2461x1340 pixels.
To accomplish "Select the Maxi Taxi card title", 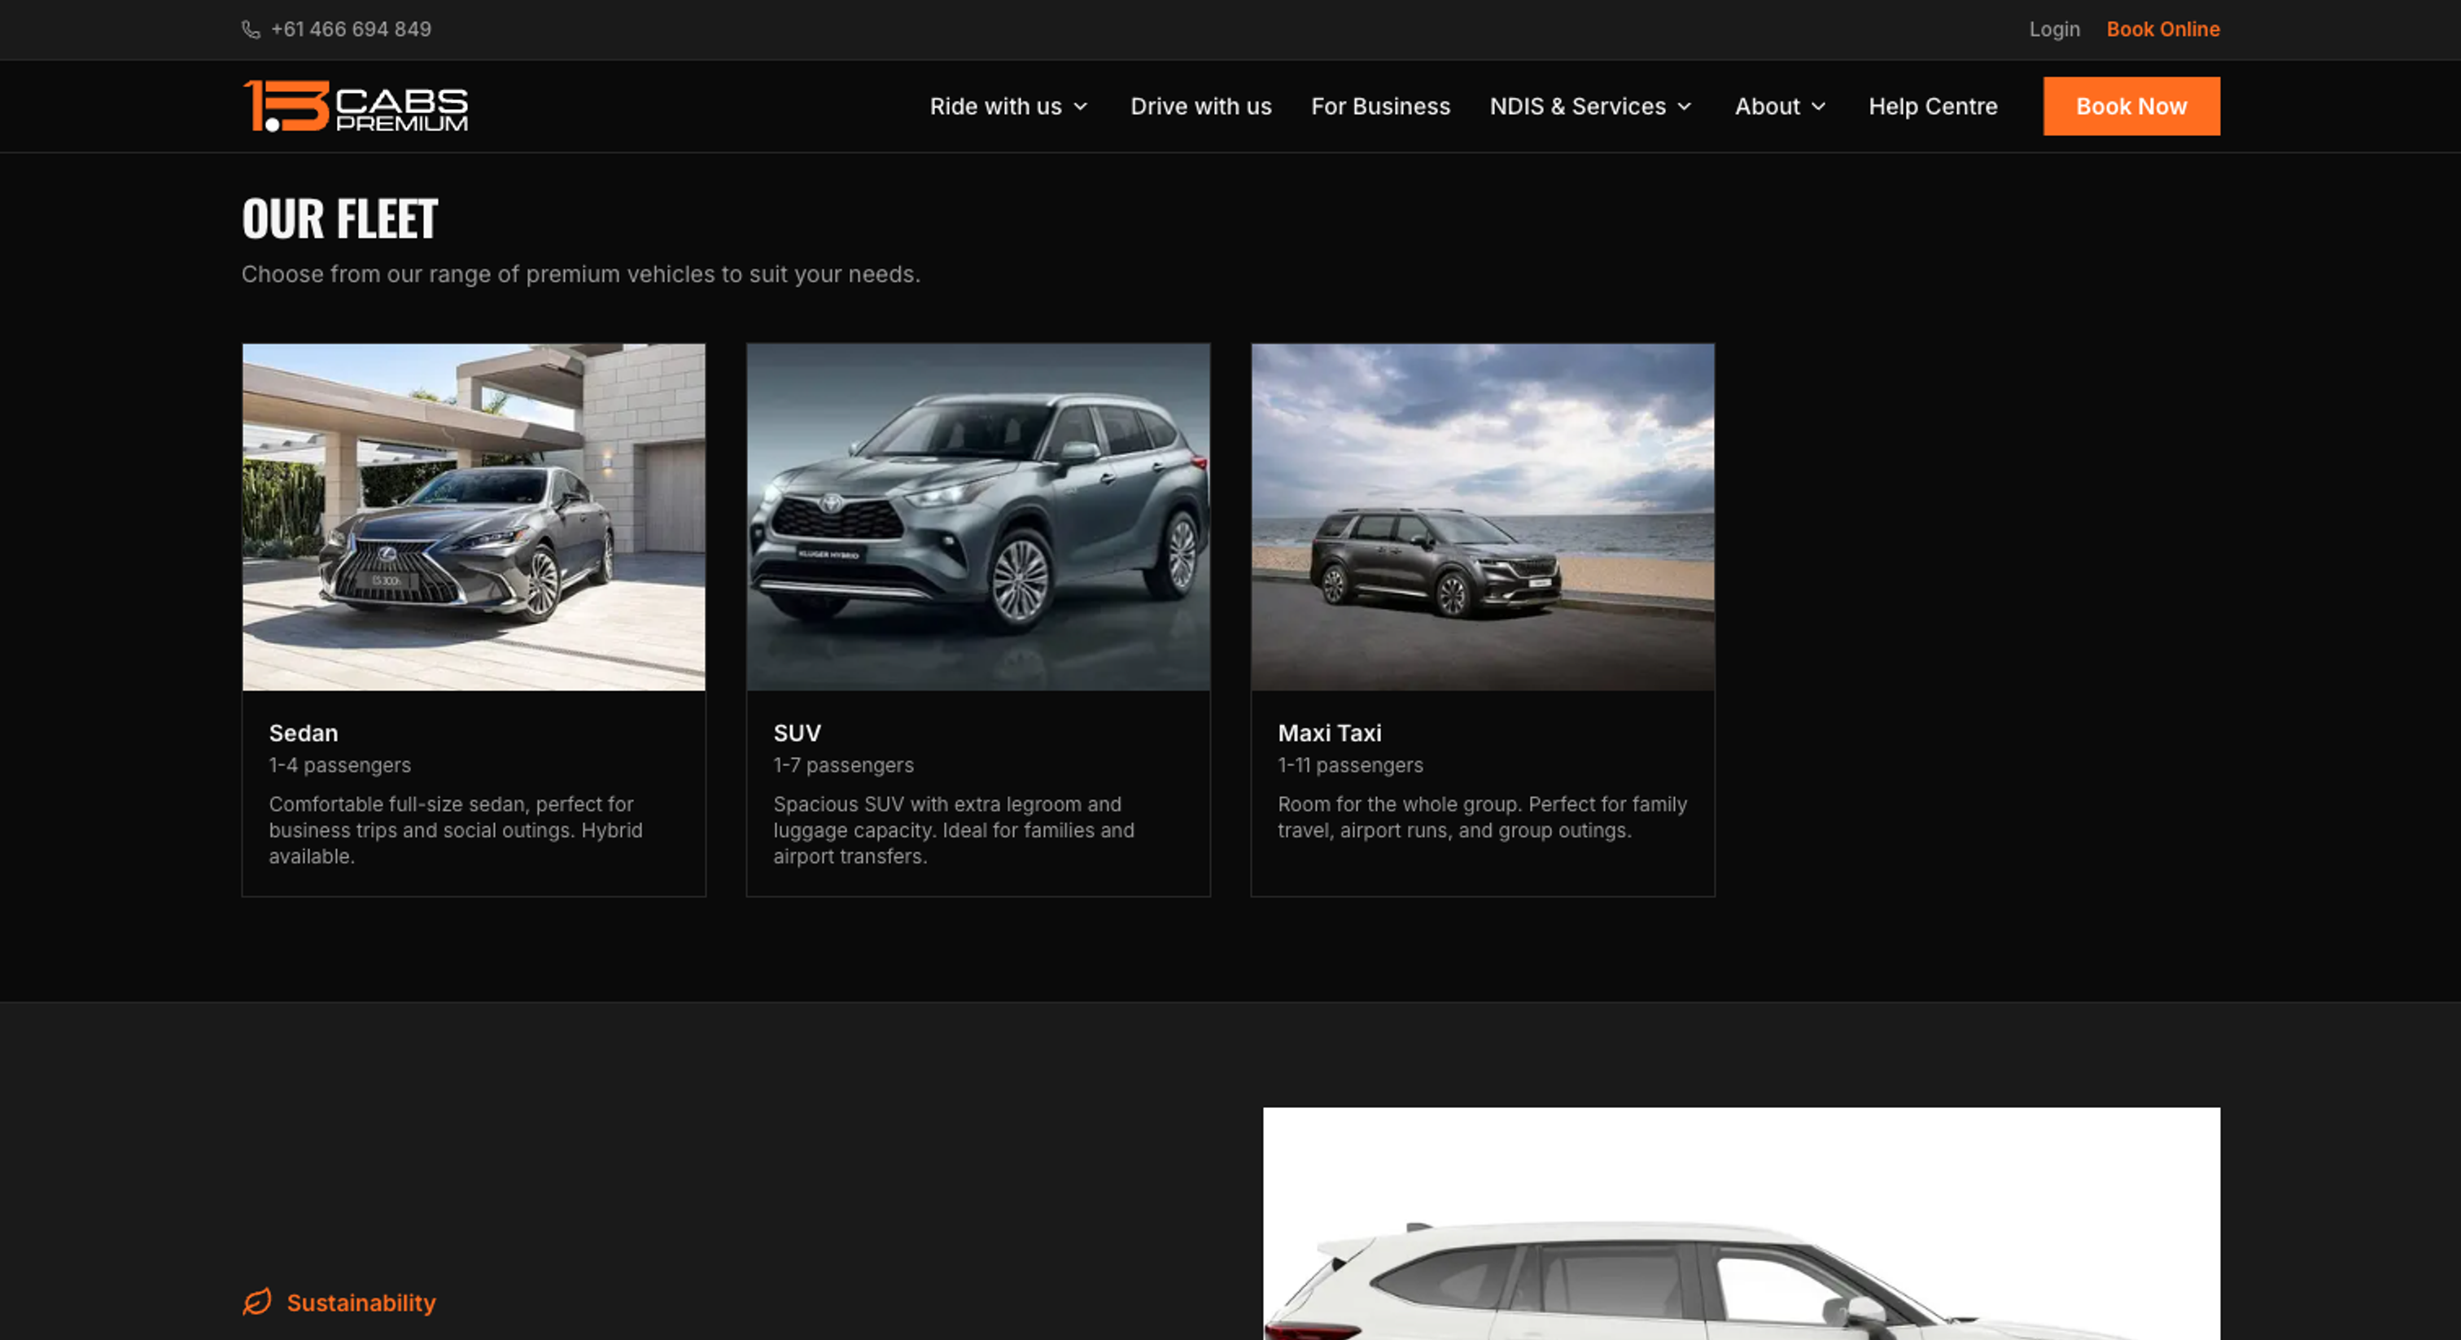I will tap(1329, 733).
